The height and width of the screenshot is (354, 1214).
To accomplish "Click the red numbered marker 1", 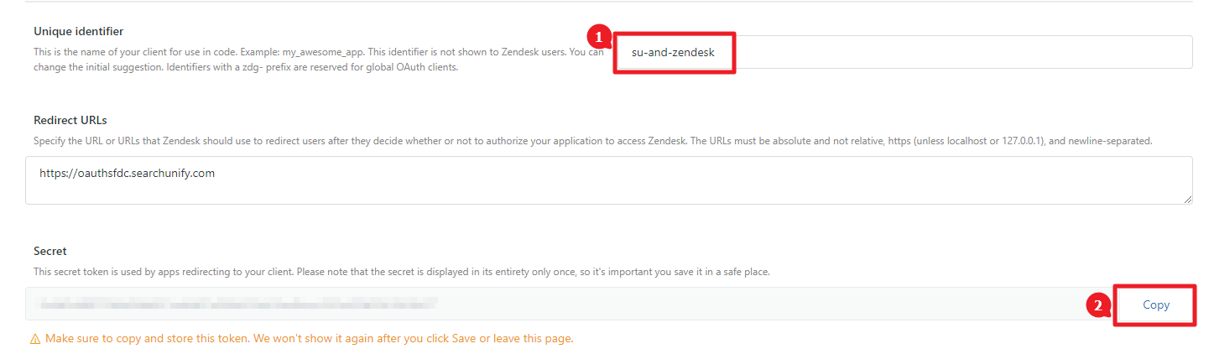I will [x=597, y=37].
